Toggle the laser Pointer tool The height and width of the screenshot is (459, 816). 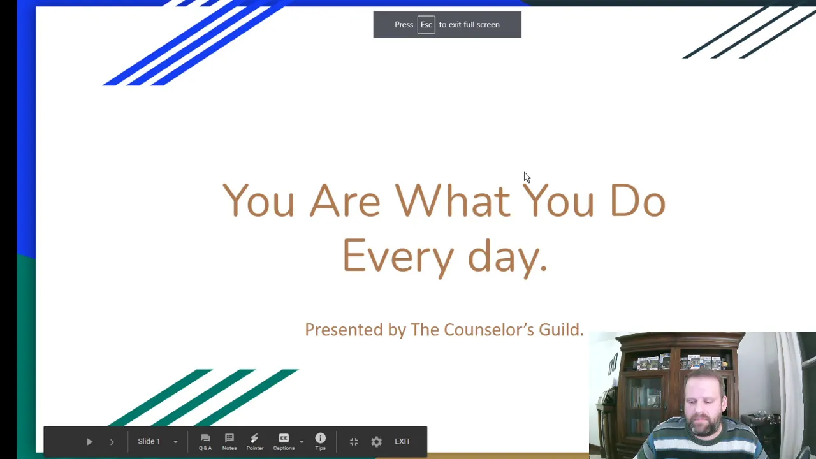pos(254,442)
